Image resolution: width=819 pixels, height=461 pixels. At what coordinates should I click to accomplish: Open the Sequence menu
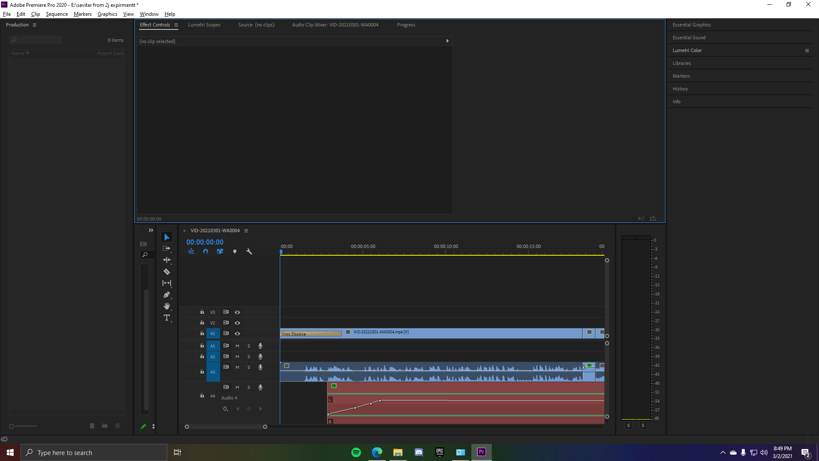(x=56, y=14)
